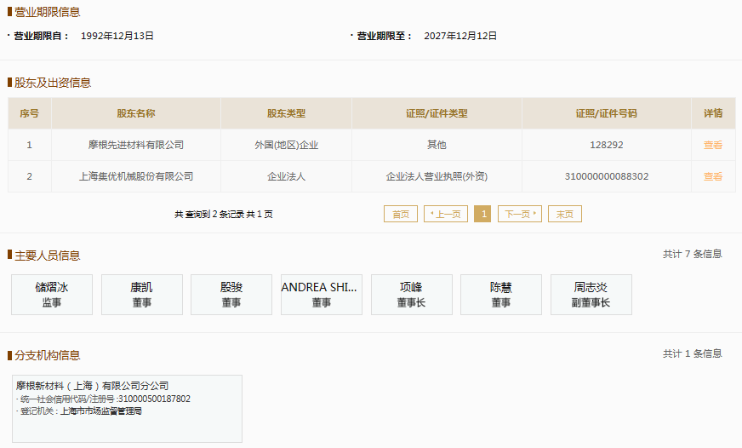
Task: Click the 股东及出资信息 section heading
Action: [53, 83]
